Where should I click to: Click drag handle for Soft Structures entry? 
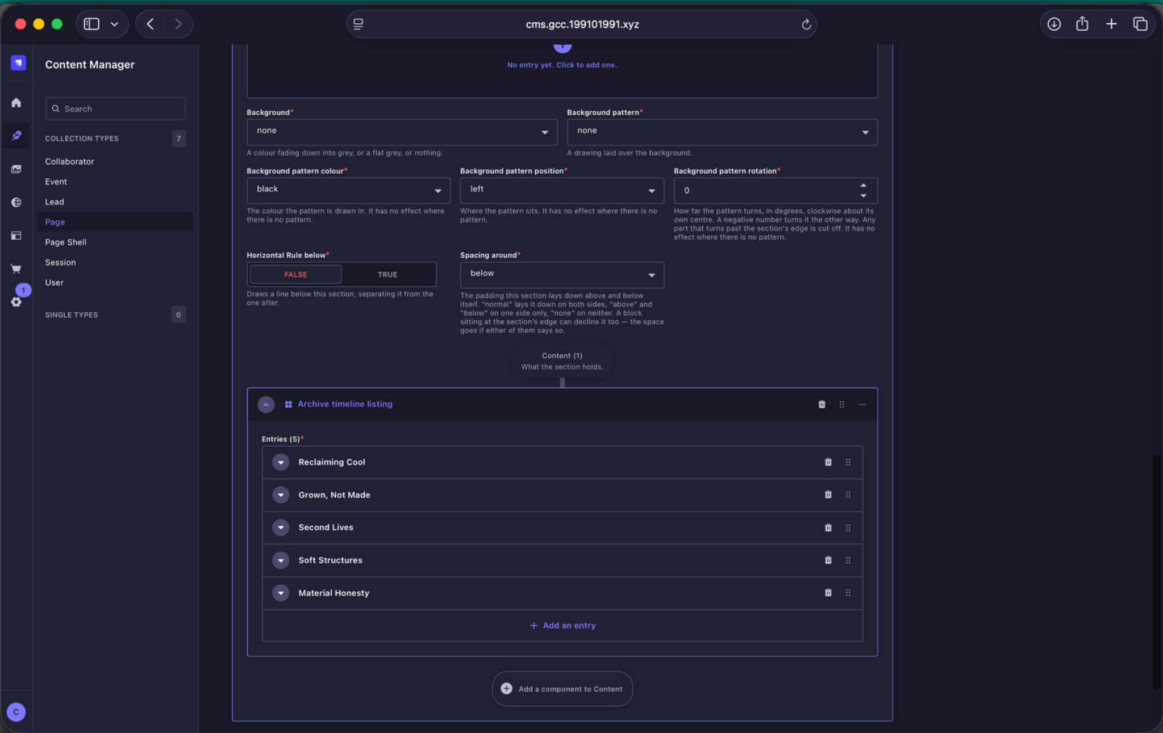848,560
